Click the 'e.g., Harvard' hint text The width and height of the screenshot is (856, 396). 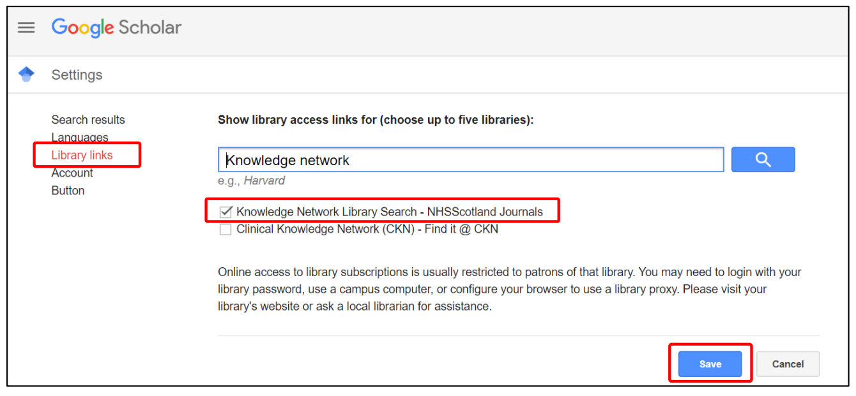[x=252, y=180]
